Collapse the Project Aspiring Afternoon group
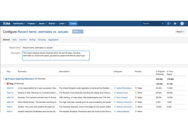The image size is (188, 133). tap(4, 79)
